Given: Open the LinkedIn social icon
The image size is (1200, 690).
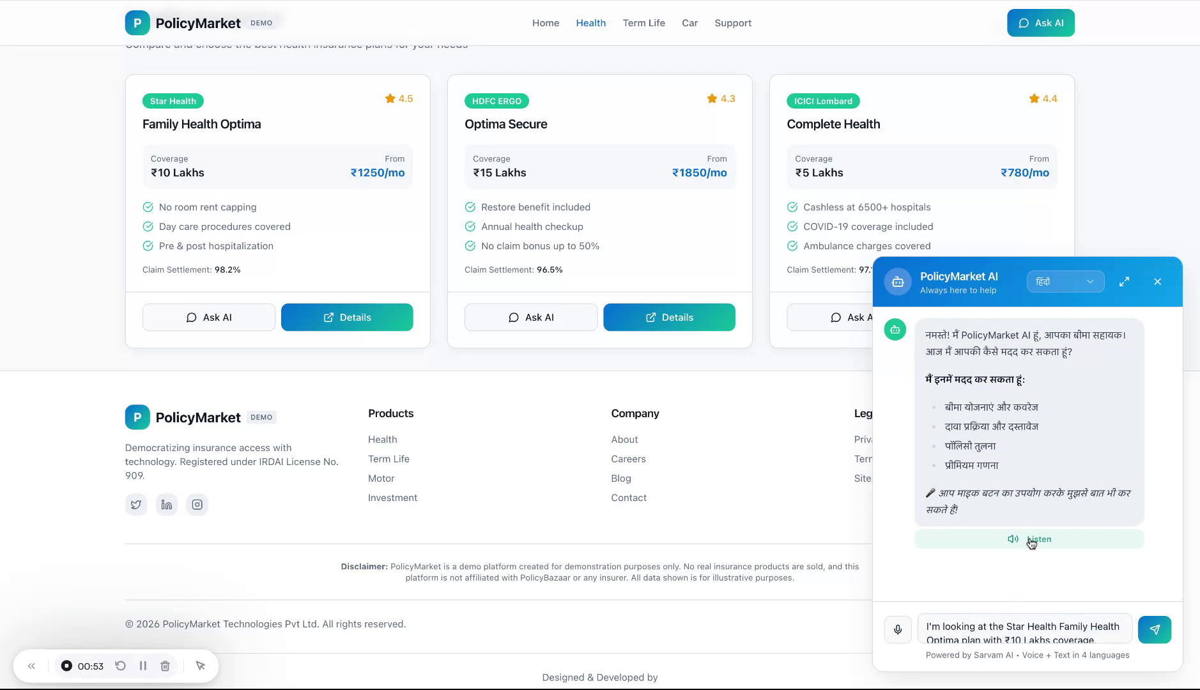Looking at the screenshot, I should coord(166,504).
